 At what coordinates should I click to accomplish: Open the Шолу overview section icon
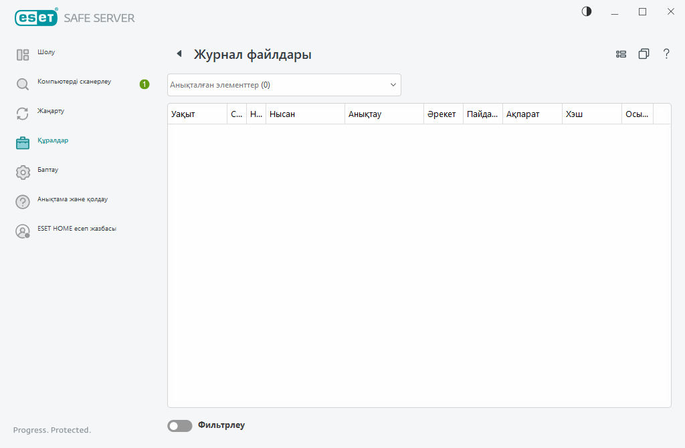pyautogui.click(x=23, y=53)
